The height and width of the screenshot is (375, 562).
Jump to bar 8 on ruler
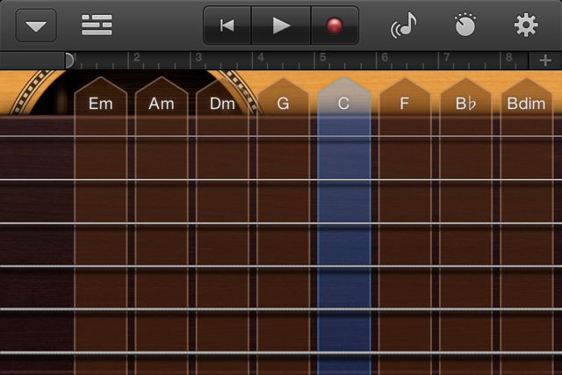pyautogui.click(x=508, y=57)
